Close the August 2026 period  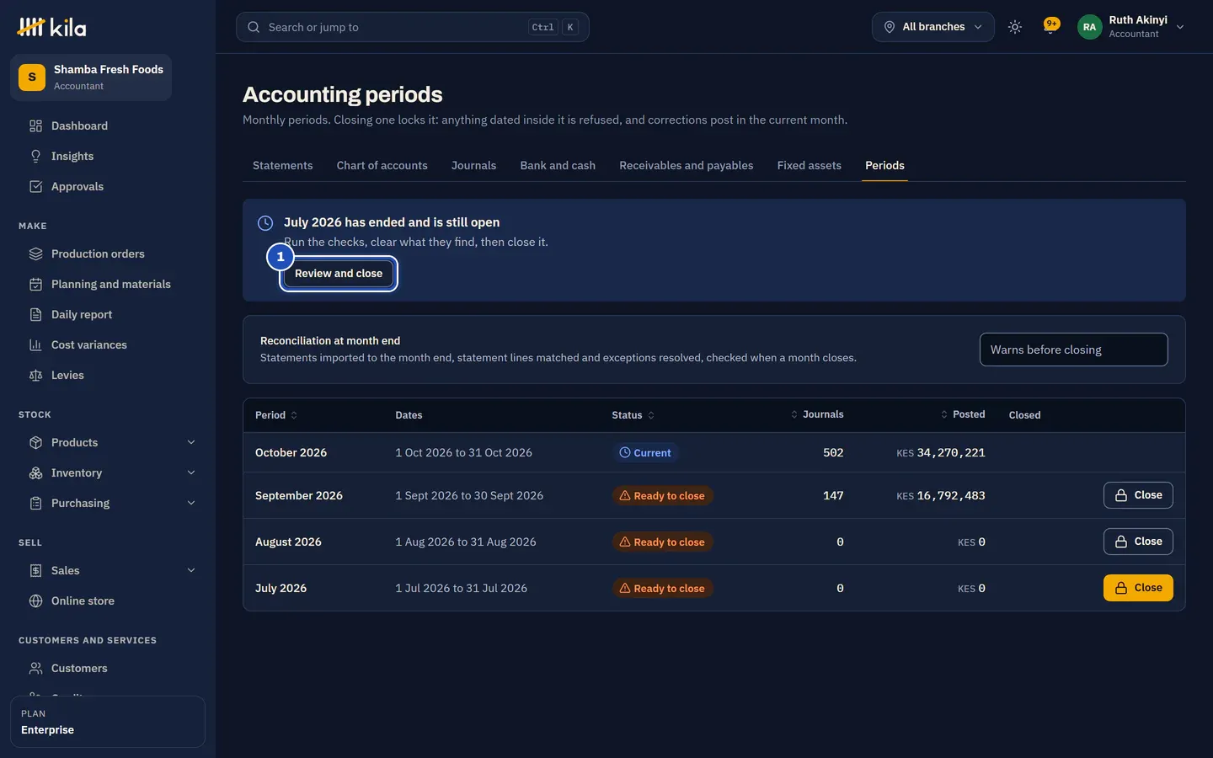point(1138,542)
